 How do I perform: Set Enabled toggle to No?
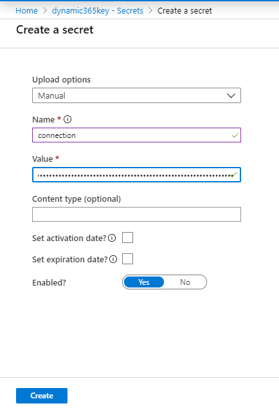[185, 282]
